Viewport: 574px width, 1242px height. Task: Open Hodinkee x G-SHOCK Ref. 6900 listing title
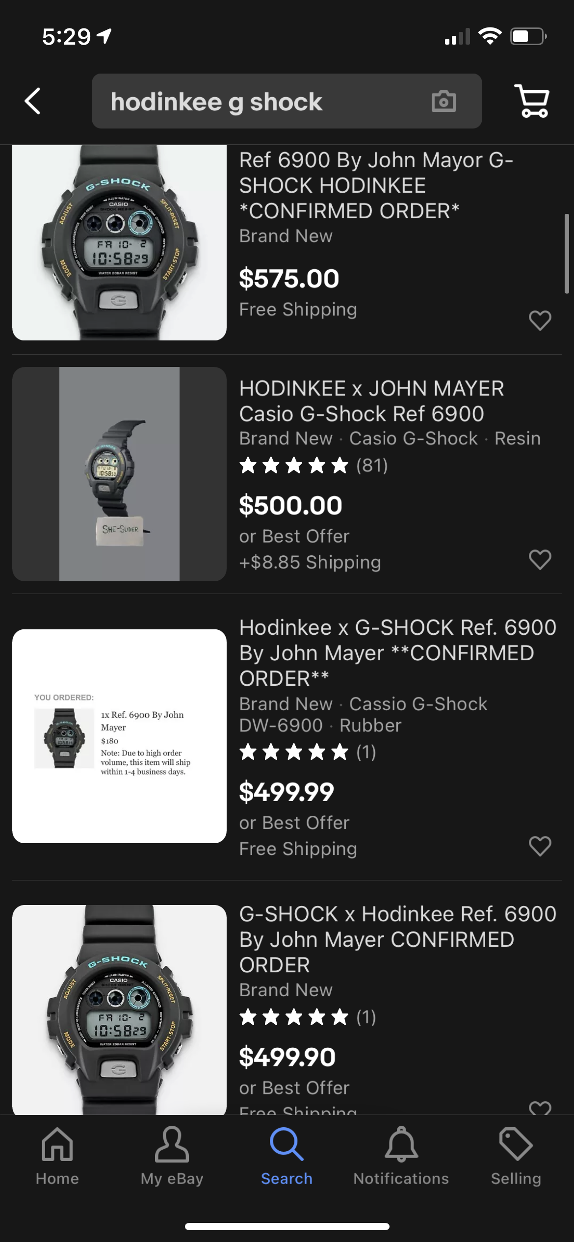[397, 652]
